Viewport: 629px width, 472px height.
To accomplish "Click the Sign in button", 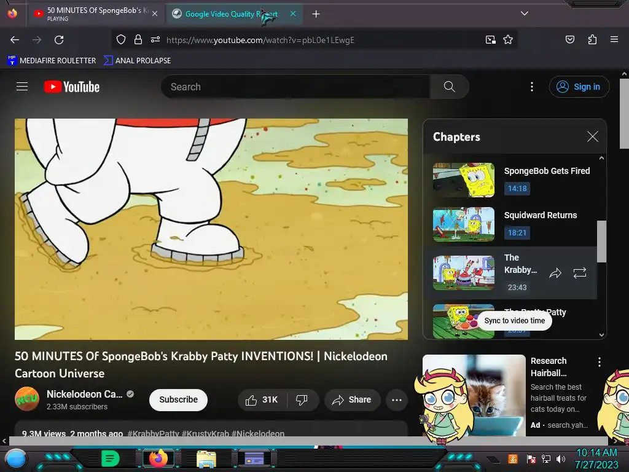I will coord(579,87).
